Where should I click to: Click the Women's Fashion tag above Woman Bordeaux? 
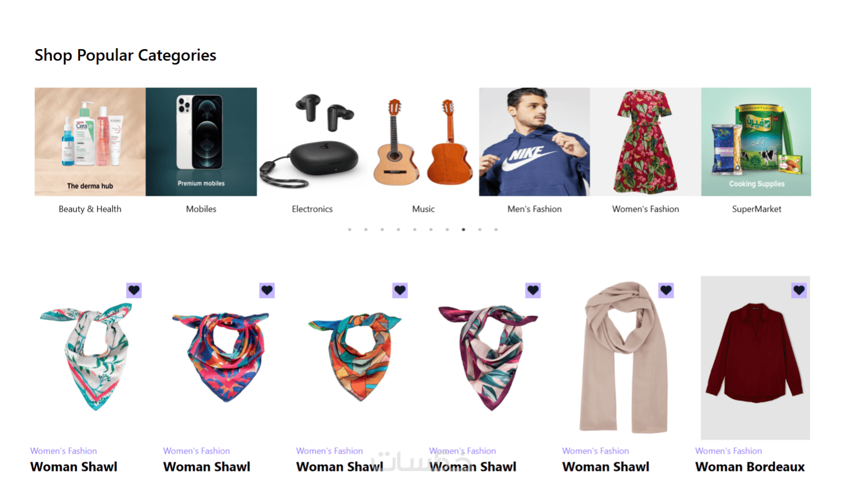(x=728, y=451)
